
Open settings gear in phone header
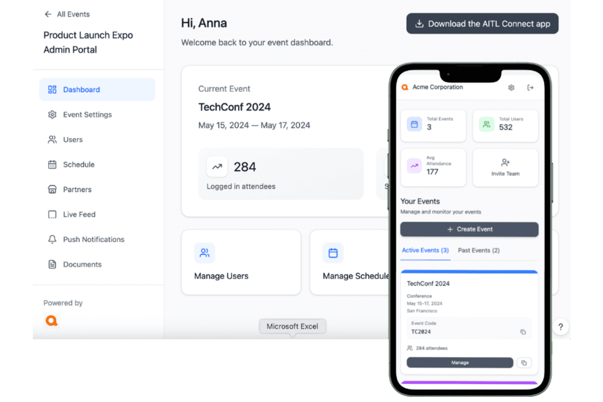pos(511,88)
